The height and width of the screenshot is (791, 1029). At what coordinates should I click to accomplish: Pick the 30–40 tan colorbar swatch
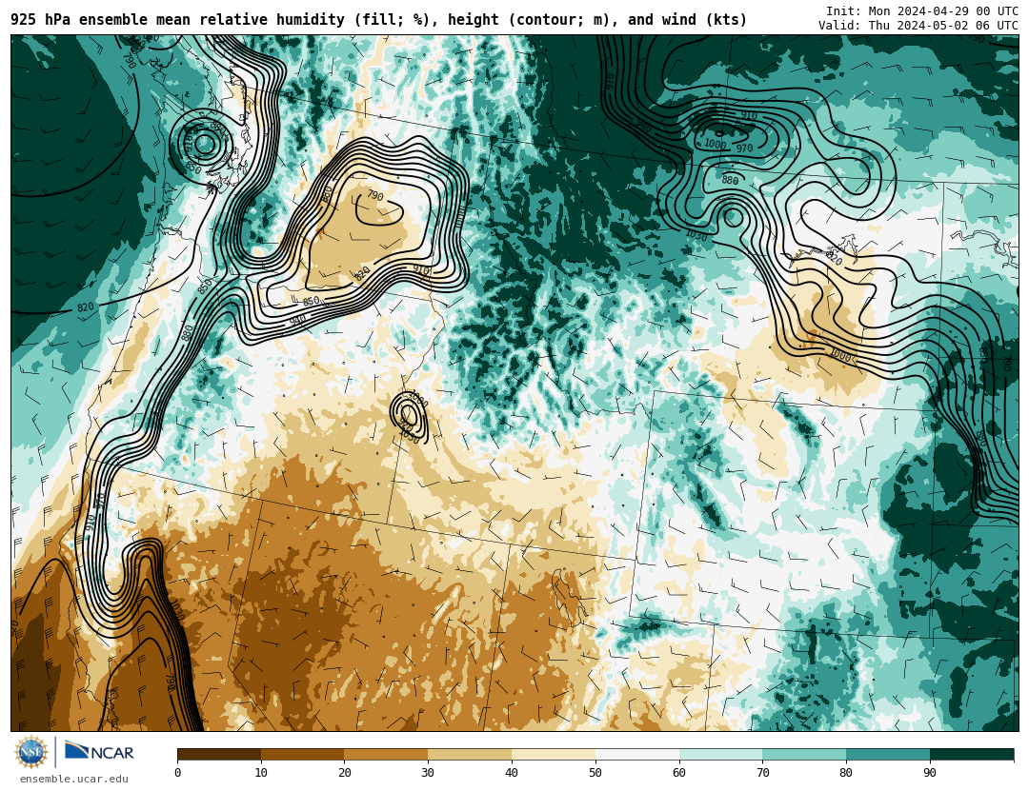[x=470, y=755]
